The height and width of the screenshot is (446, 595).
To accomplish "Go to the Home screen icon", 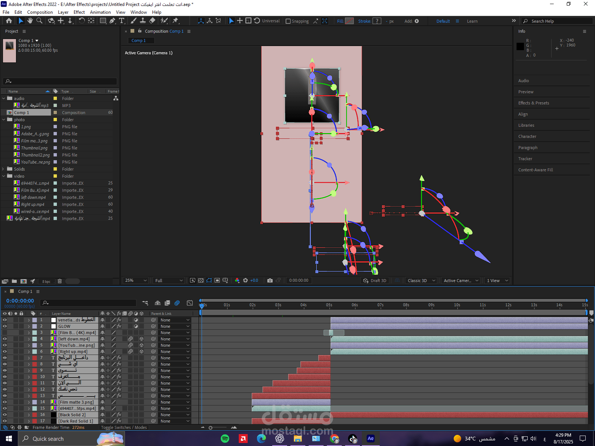I will 9,21.
